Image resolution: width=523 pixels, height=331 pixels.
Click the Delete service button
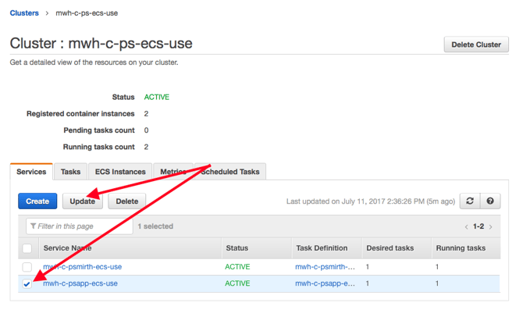tap(127, 201)
